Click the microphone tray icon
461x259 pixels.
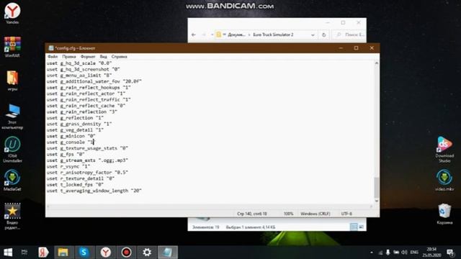pyautogui.click(x=388, y=253)
